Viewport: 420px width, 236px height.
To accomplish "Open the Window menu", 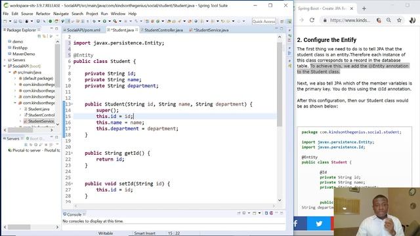I will (118, 14).
